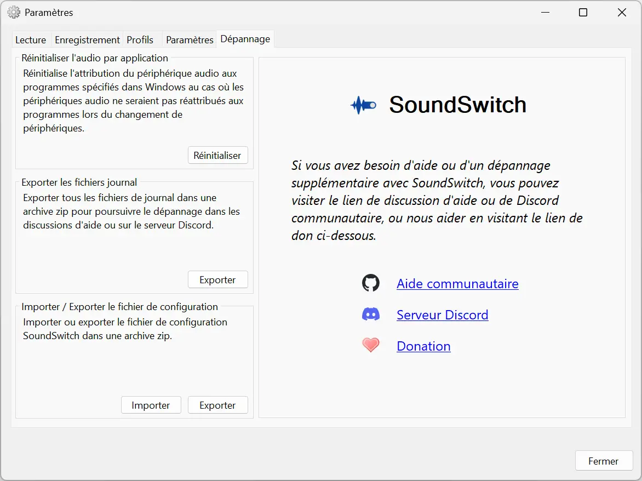
Task: Click description 'Réinitialise l'attribution du périphérique audio'
Action: [134, 101]
